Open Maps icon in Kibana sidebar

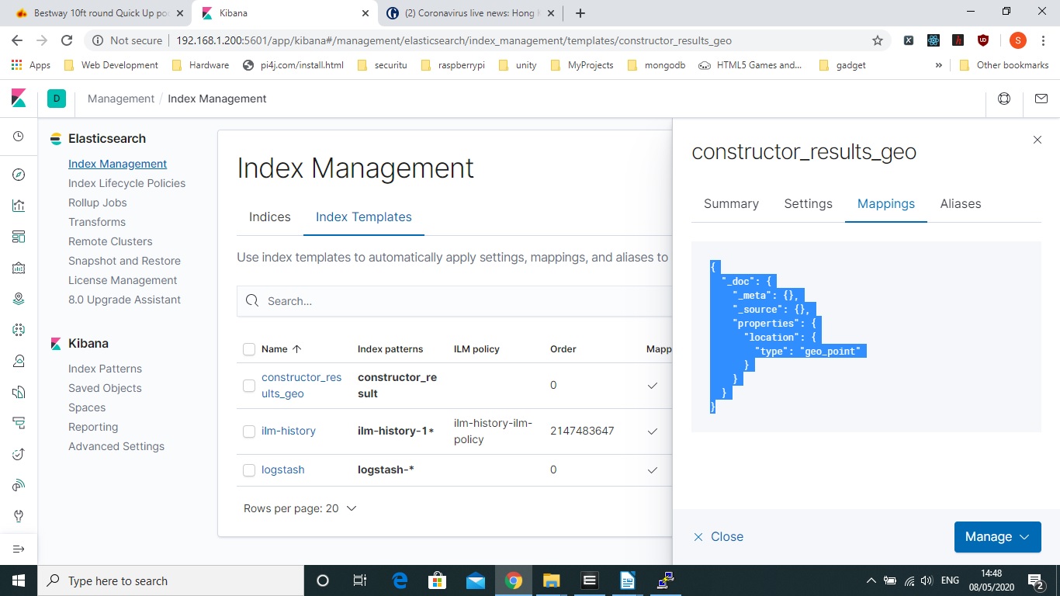coord(19,299)
